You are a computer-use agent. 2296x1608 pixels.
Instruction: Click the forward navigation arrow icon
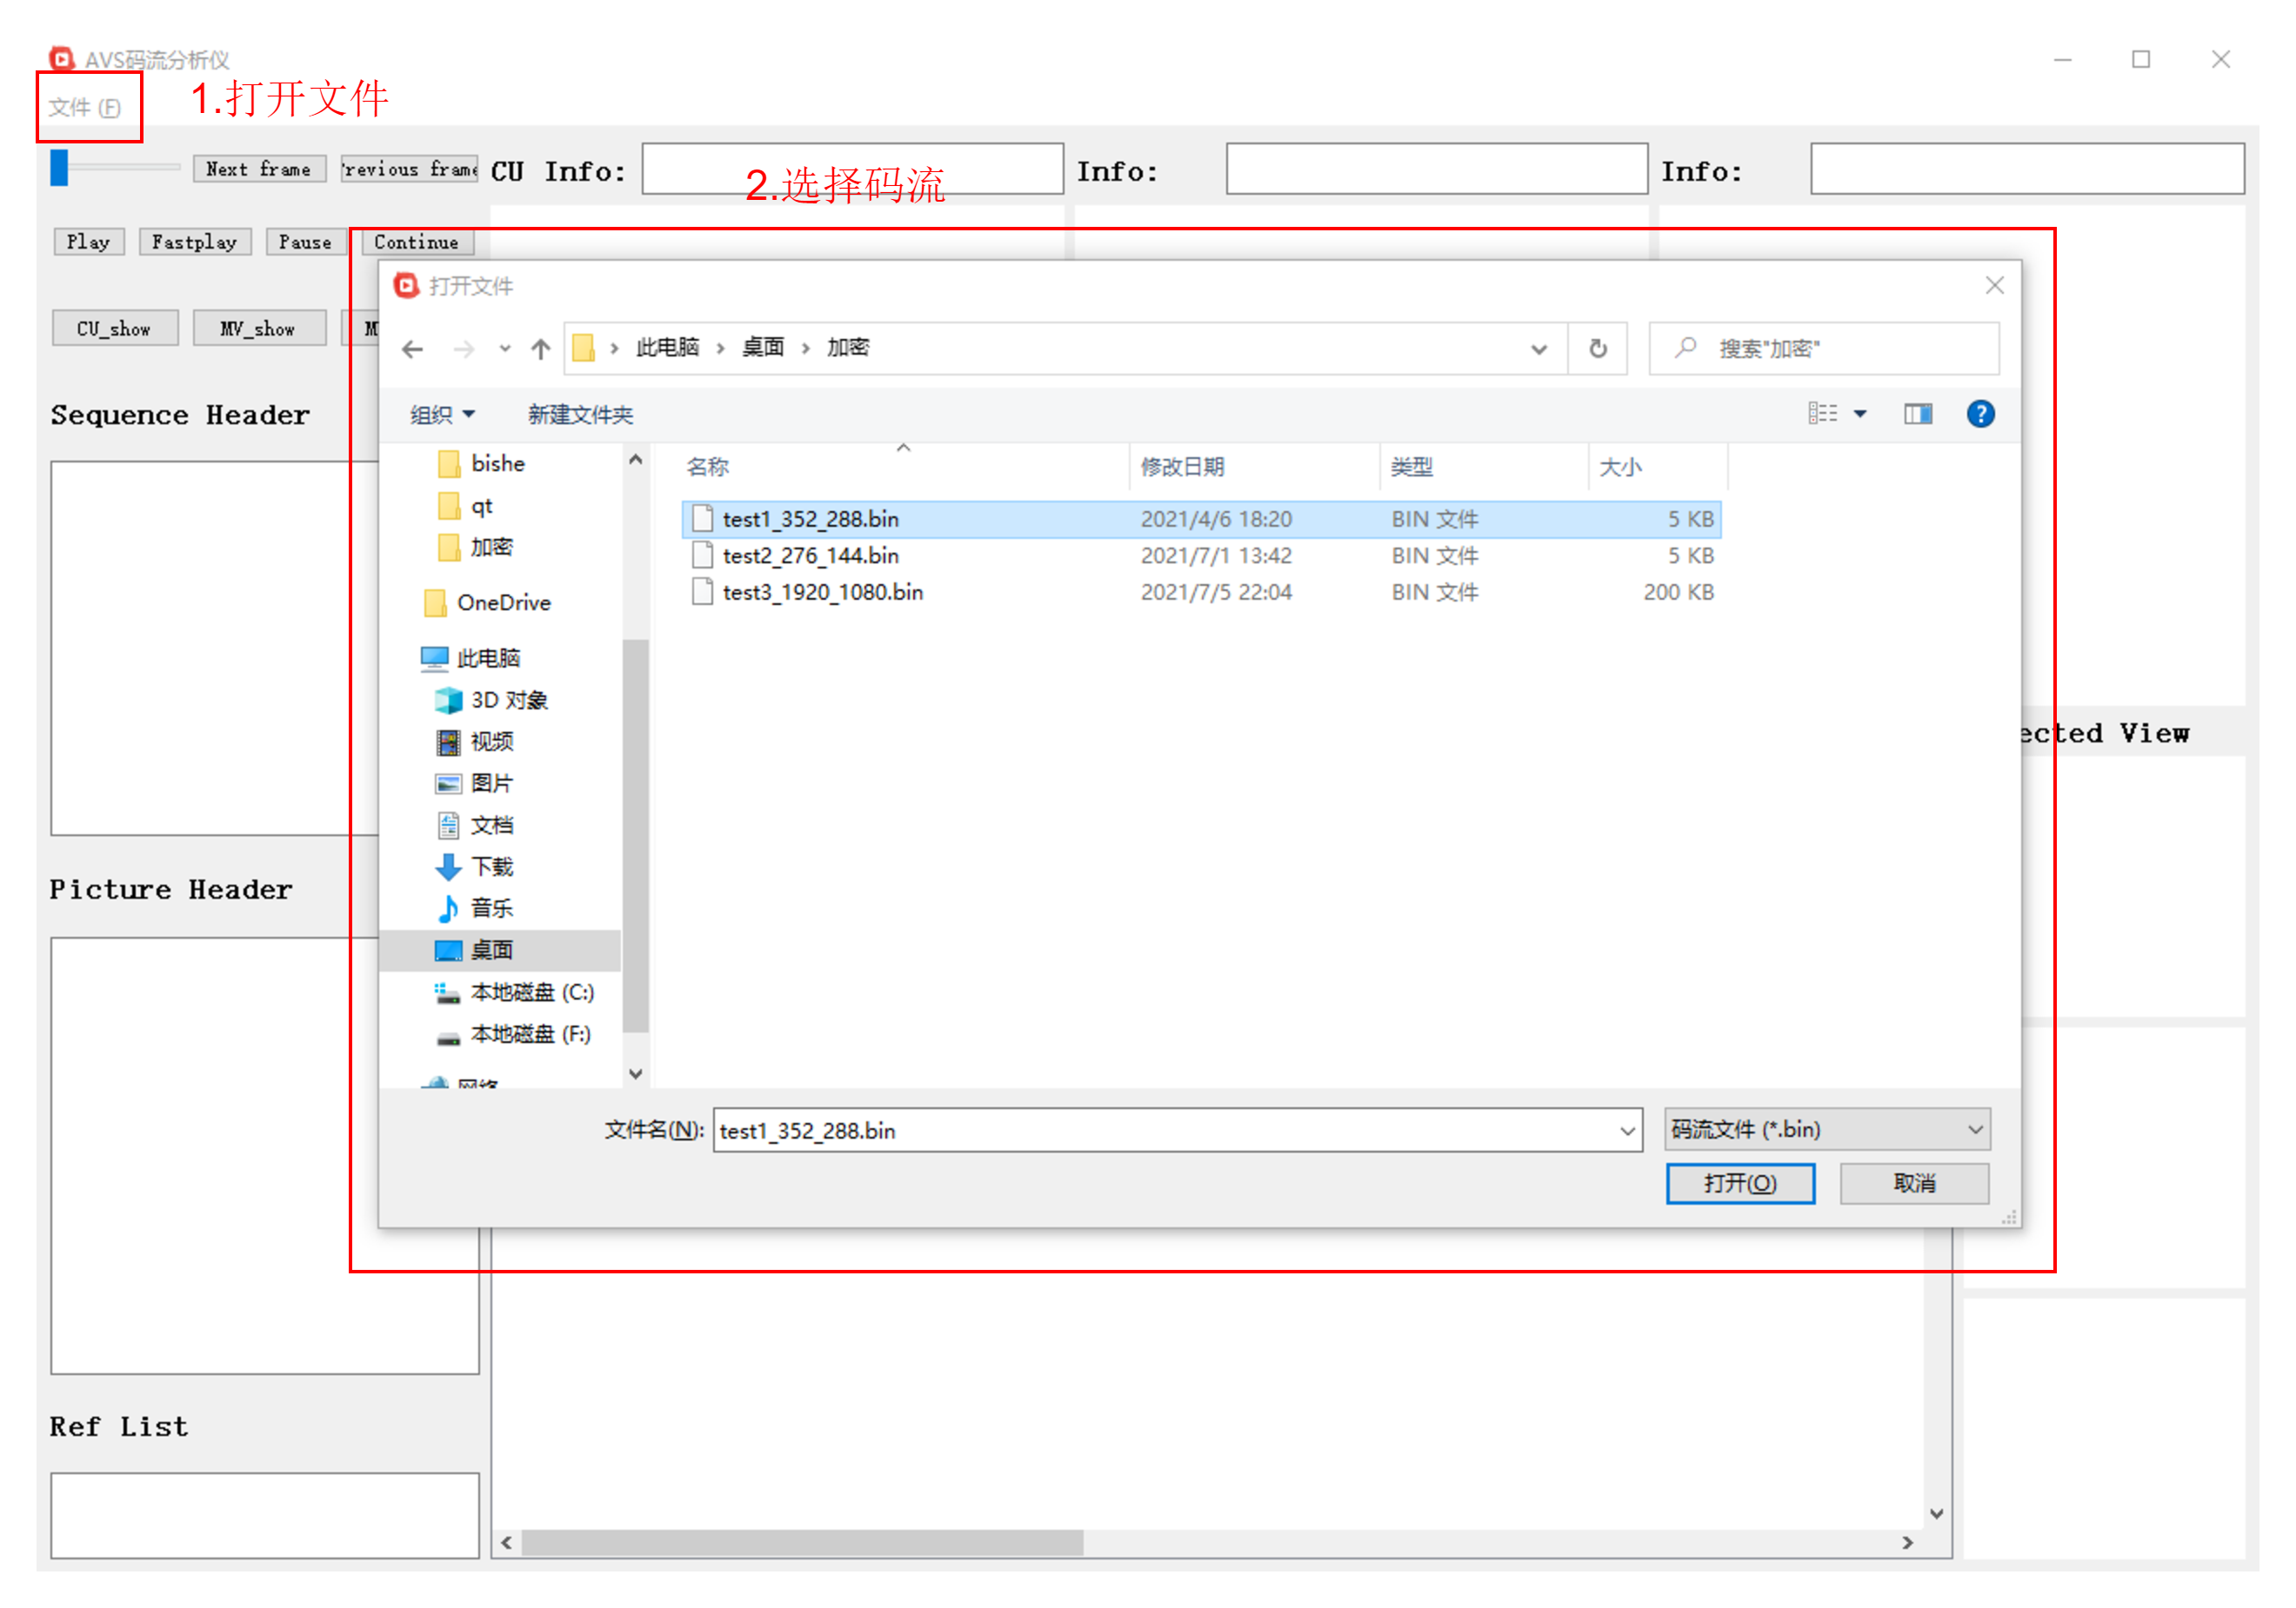[465, 349]
